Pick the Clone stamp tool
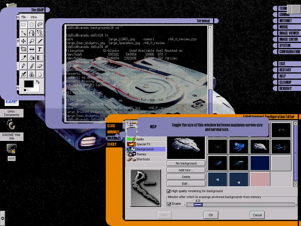This screenshot has width=301, height=226. (32, 74)
